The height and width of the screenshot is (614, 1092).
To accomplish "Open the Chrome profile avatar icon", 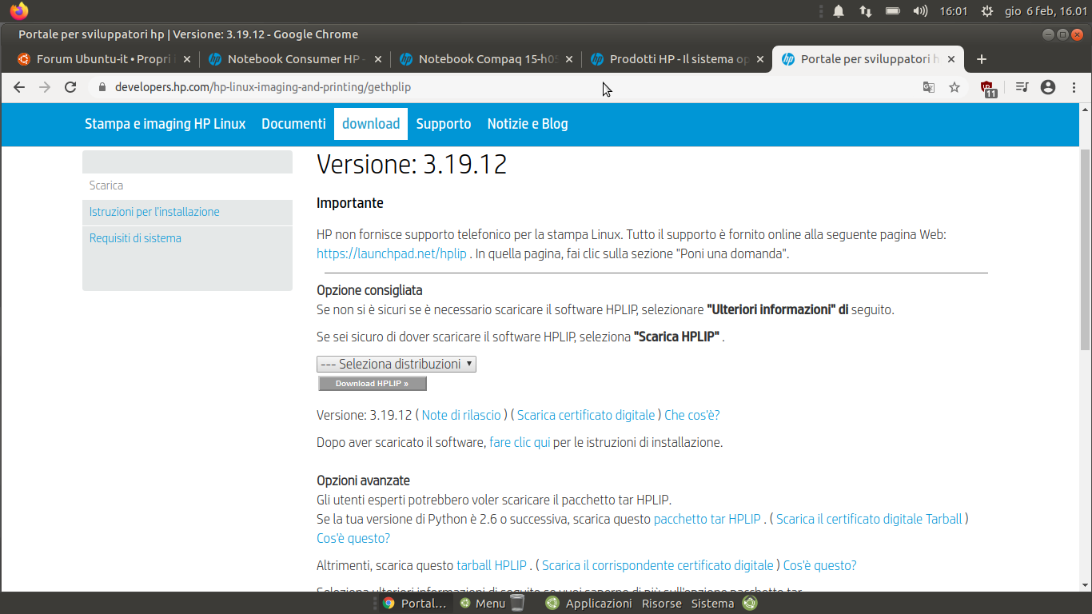I will pos(1048,87).
